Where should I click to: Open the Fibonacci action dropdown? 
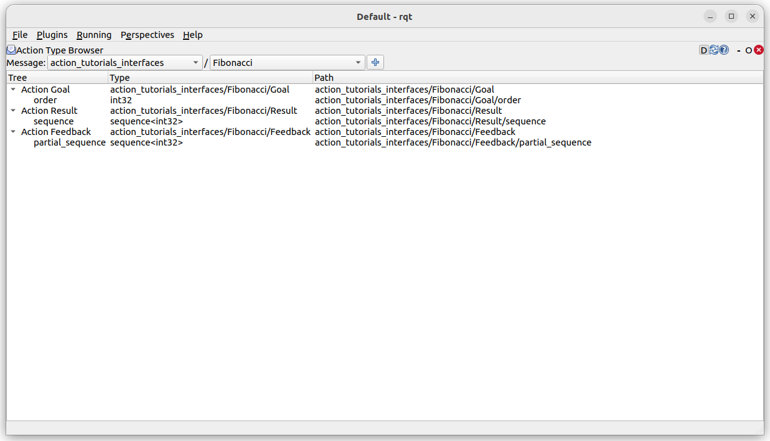[288, 62]
